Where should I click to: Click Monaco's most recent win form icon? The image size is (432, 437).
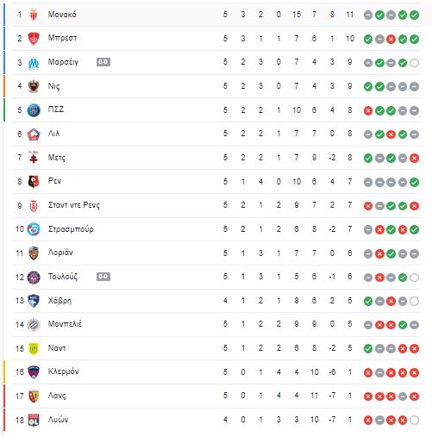414,15
